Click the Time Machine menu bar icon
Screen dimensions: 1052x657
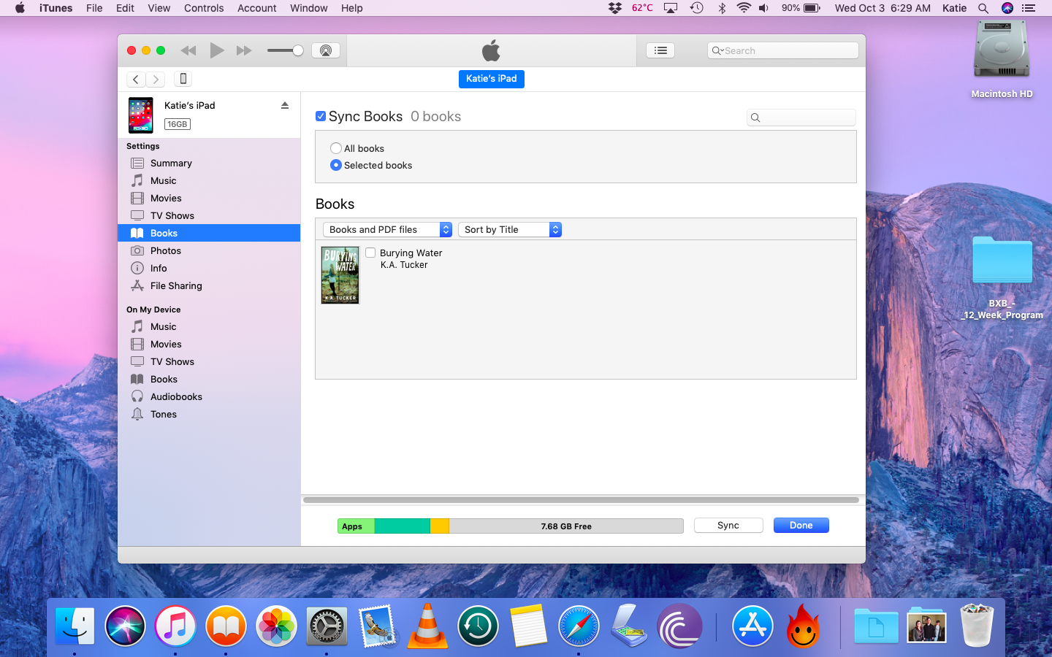[697, 8]
